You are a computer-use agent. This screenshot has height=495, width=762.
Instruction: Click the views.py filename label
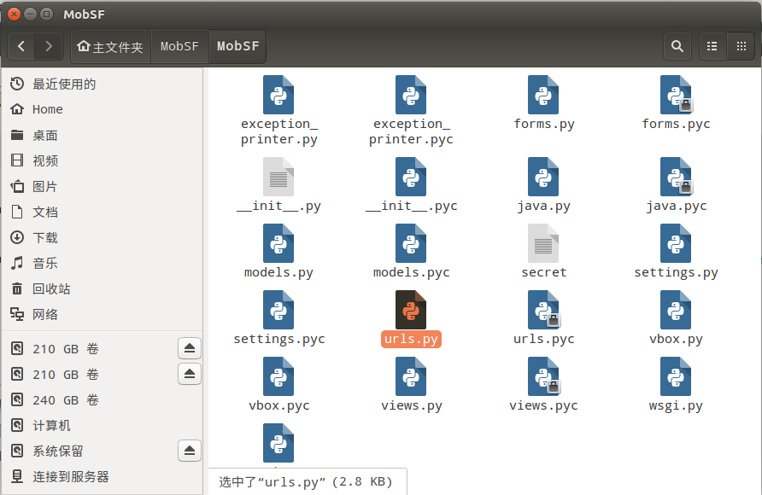(412, 405)
